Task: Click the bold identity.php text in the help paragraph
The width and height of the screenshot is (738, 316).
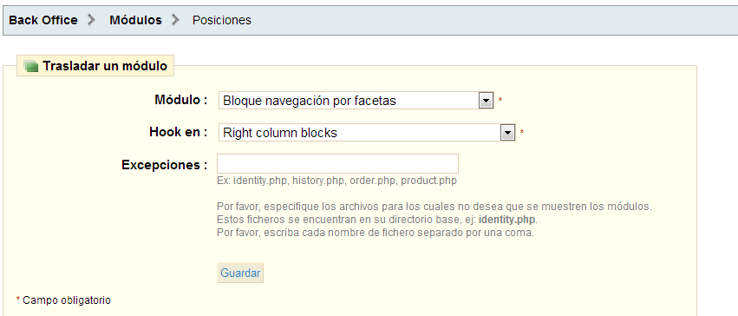Action: pos(507,220)
